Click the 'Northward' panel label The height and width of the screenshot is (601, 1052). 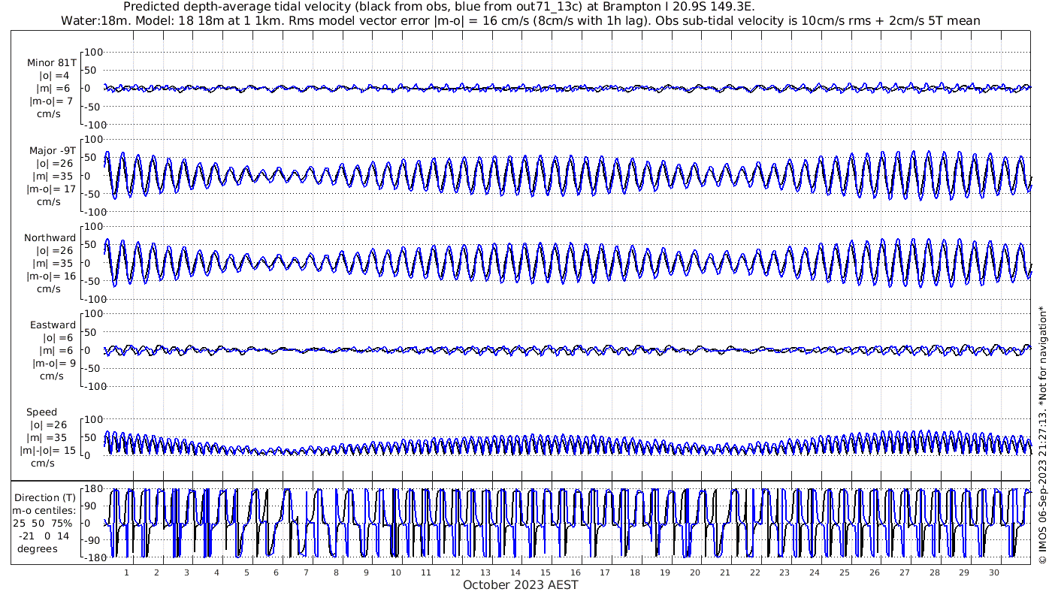point(50,237)
